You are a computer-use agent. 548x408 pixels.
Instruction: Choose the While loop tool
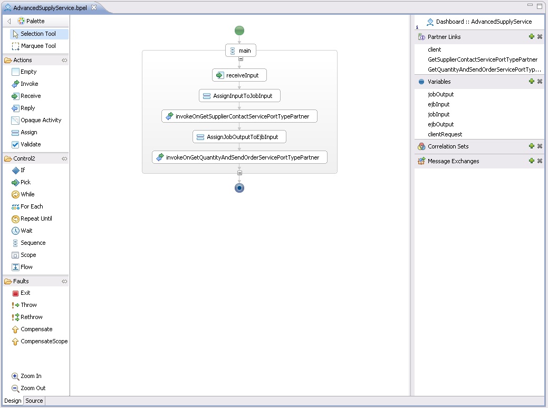click(x=27, y=194)
